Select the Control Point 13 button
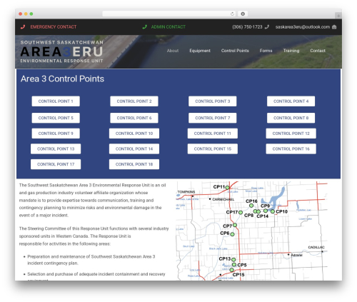357x302 pixels. (56, 149)
